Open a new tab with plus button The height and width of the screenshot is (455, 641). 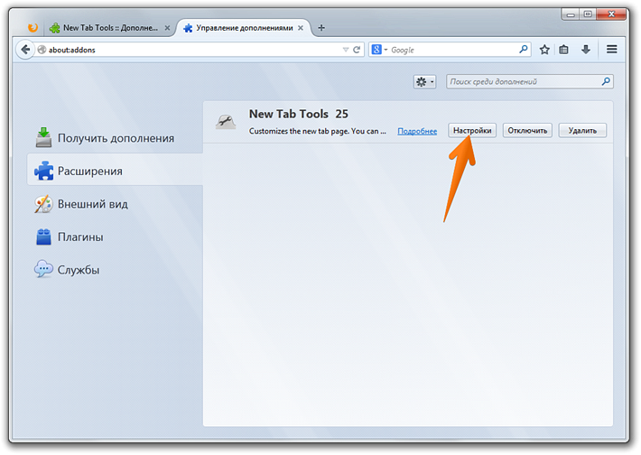click(x=321, y=28)
